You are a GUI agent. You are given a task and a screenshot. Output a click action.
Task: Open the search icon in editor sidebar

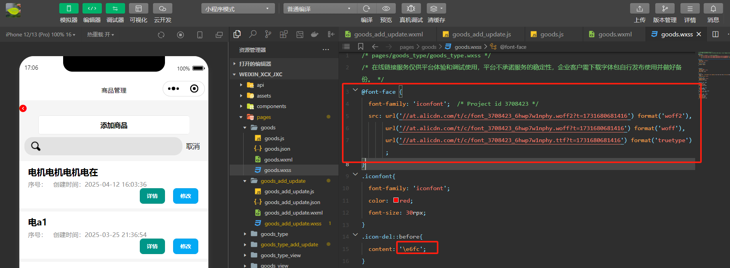pyautogui.click(x=253, y=34)
